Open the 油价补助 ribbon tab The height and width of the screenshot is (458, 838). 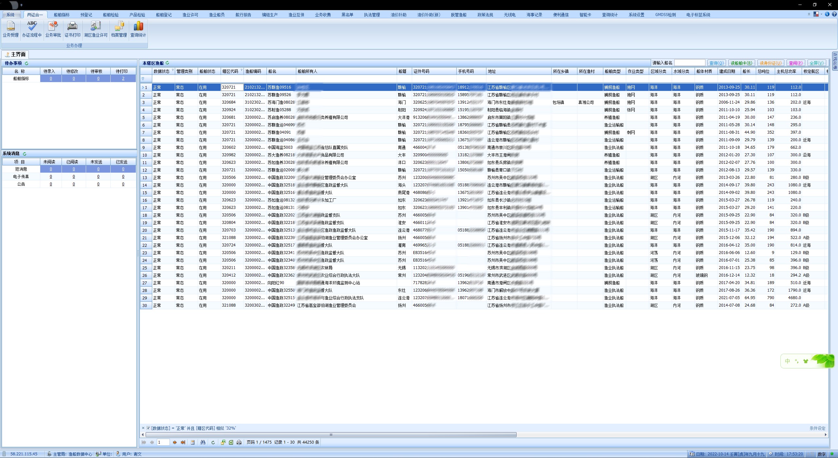tap(398, 15)
